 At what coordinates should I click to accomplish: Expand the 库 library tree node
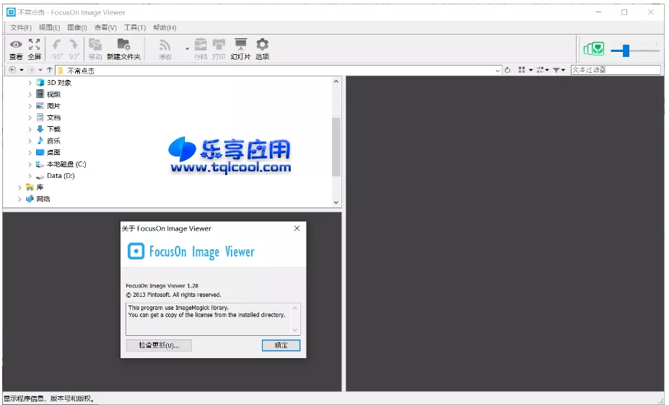pyautogui.click(x=19, y=187)
